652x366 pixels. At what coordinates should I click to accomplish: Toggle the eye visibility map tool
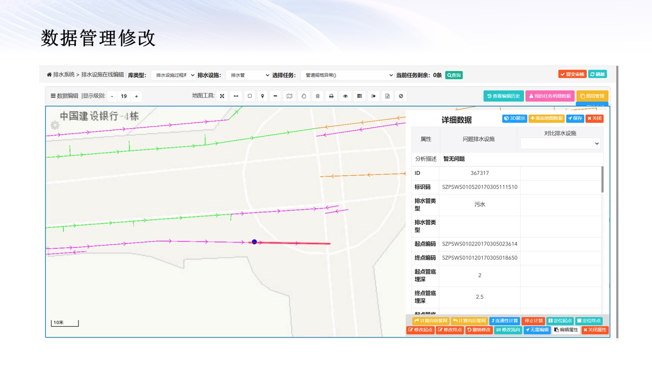click(345, 96)
